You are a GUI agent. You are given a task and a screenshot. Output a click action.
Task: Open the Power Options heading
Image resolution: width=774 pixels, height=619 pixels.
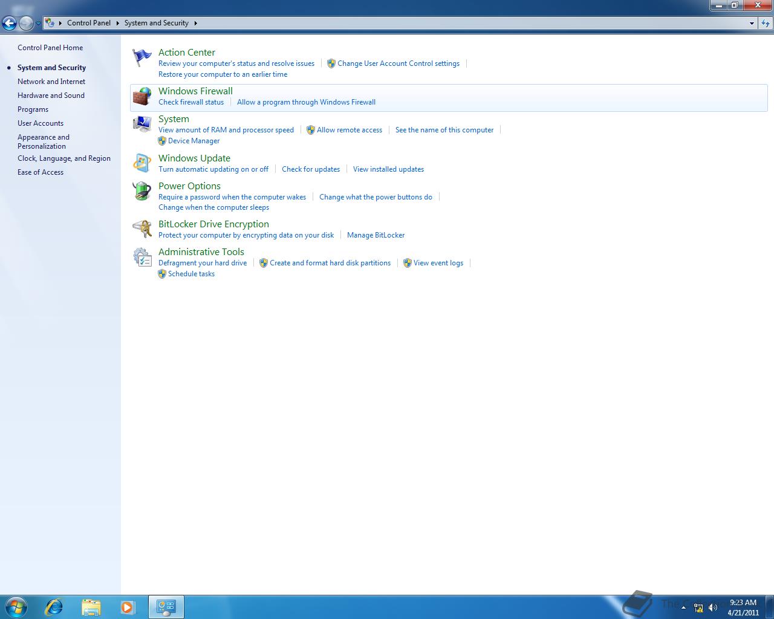point(189,186)
